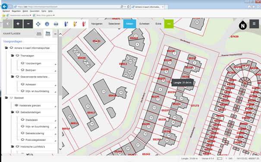261x162 pixels.
Task: Collapse the Historische Luchtfoto's folder icon
Action: [x=13, y=146]
